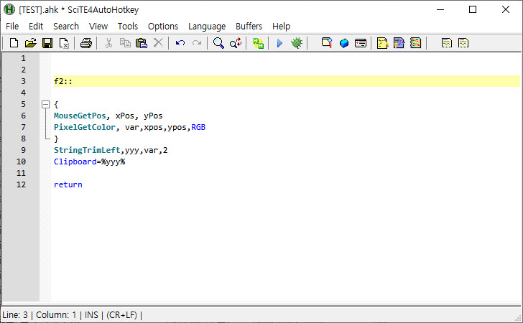
Task: Click the window with red cross toolbar icon
Action: pyautogui.click(x=361, y=43)
